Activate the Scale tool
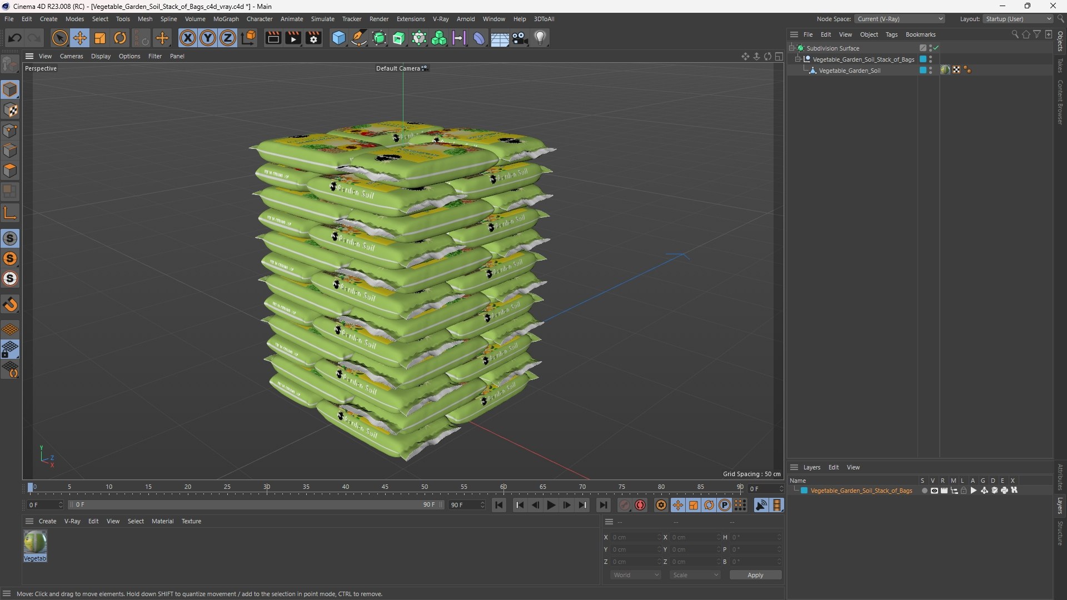 coord(100,38)
